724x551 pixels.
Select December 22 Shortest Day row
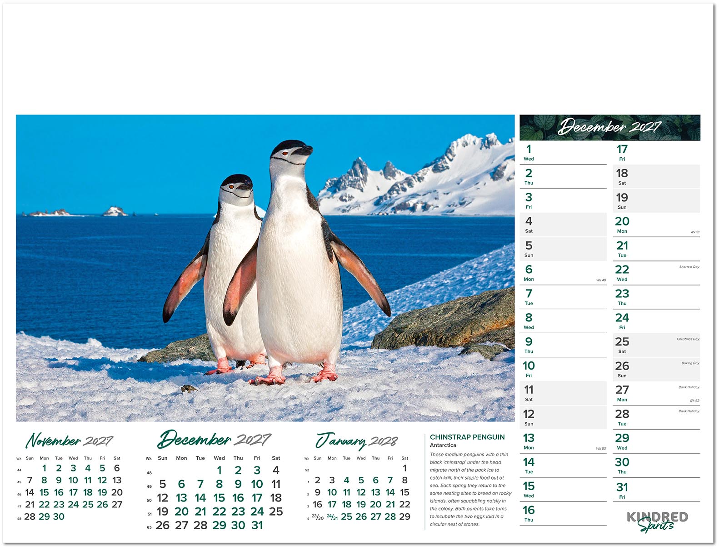656,273
